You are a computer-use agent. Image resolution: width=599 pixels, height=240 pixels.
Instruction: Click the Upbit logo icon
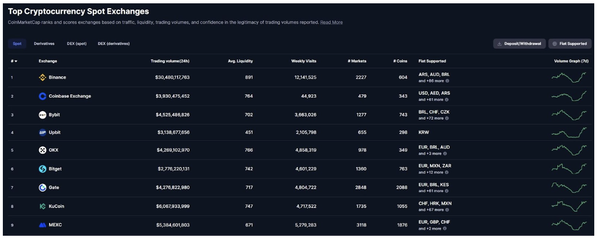coord(43,133)
